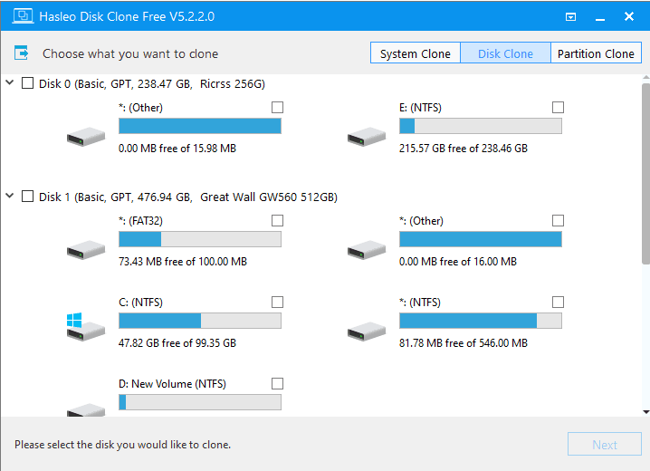Open the title bar menu dropdown icon
This screenshot has width=650, height=471.
pos(571,16)
